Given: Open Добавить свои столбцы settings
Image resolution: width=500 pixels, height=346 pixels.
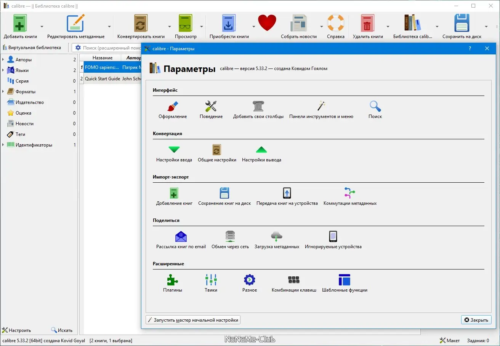Looking at the screenshot, I should pyautogui.click(x=258, y=110).
